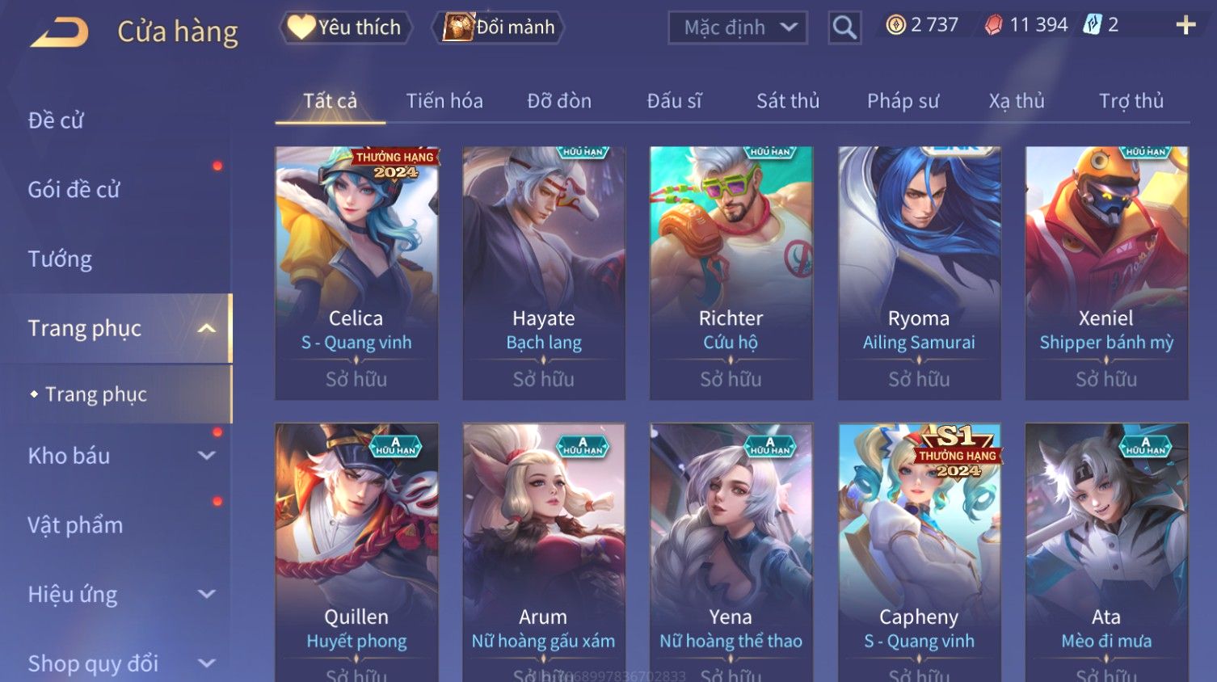This screenshot has width=1217, height=682.
Task: Go back using the return arrow icon
Action: (59, 32)
